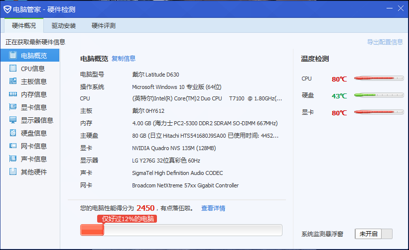
Task: Open the 主板信息 sidebar label
Action: coord(34,82)
